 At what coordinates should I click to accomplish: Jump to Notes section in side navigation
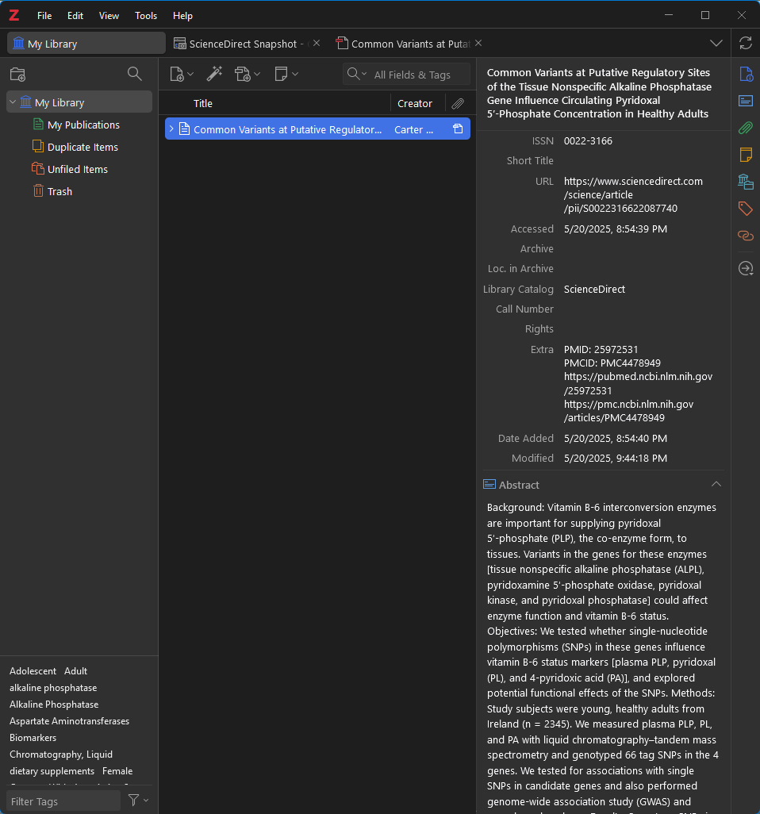tap(746, 155)
